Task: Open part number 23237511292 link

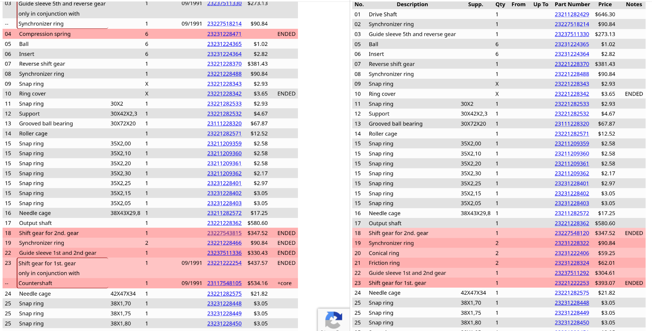Action: tap(572, 273)
